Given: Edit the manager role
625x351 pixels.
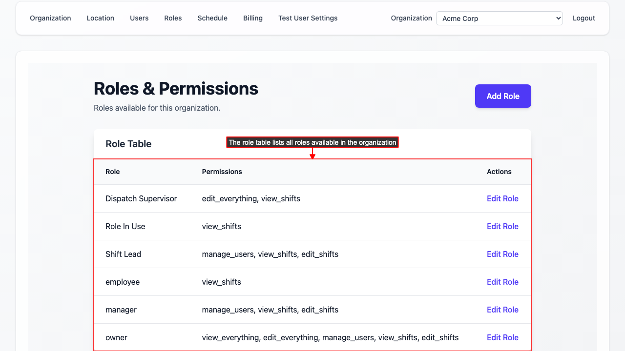Looking at the screenshot, I should (502, 310).
